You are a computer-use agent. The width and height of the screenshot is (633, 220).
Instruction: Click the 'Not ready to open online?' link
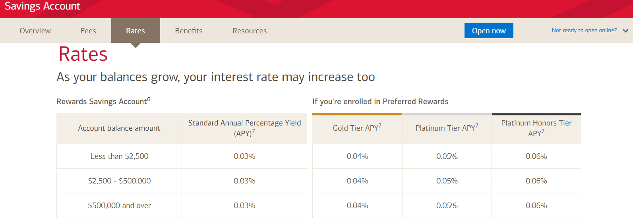584,31
